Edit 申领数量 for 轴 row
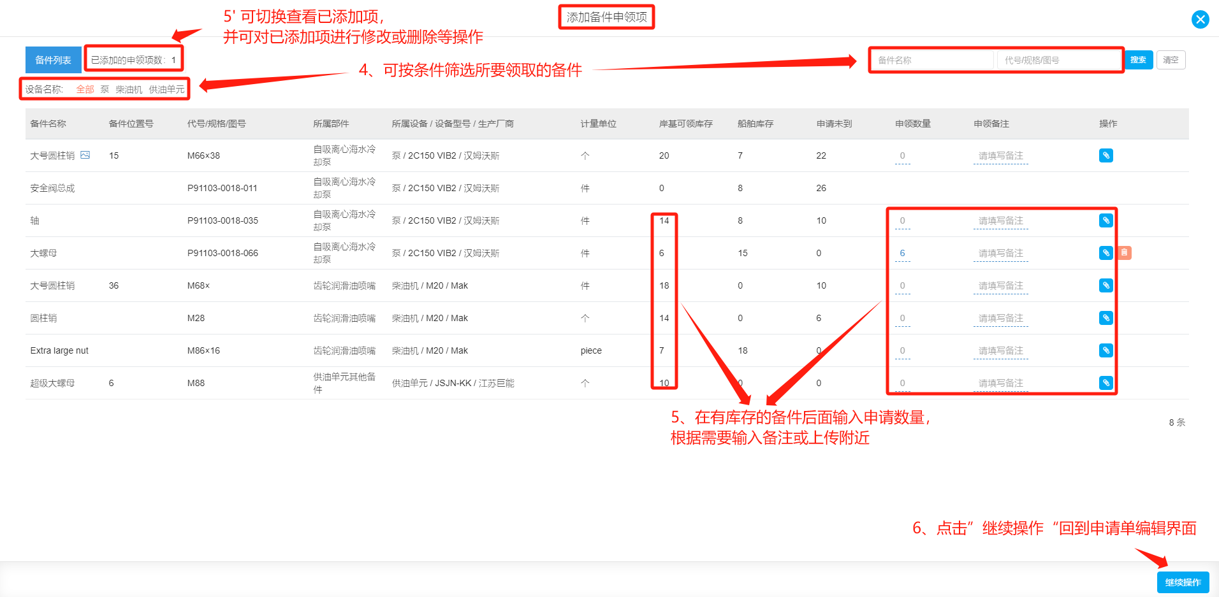The image size is (1219, 597). (902, 221)
